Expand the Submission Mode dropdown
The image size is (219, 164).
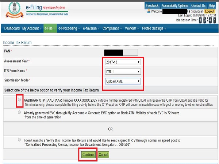tap(123, 81)
